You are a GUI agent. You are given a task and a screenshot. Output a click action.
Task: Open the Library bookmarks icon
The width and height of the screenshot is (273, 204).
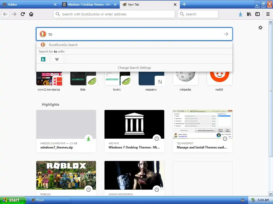[x=249, y=14]
